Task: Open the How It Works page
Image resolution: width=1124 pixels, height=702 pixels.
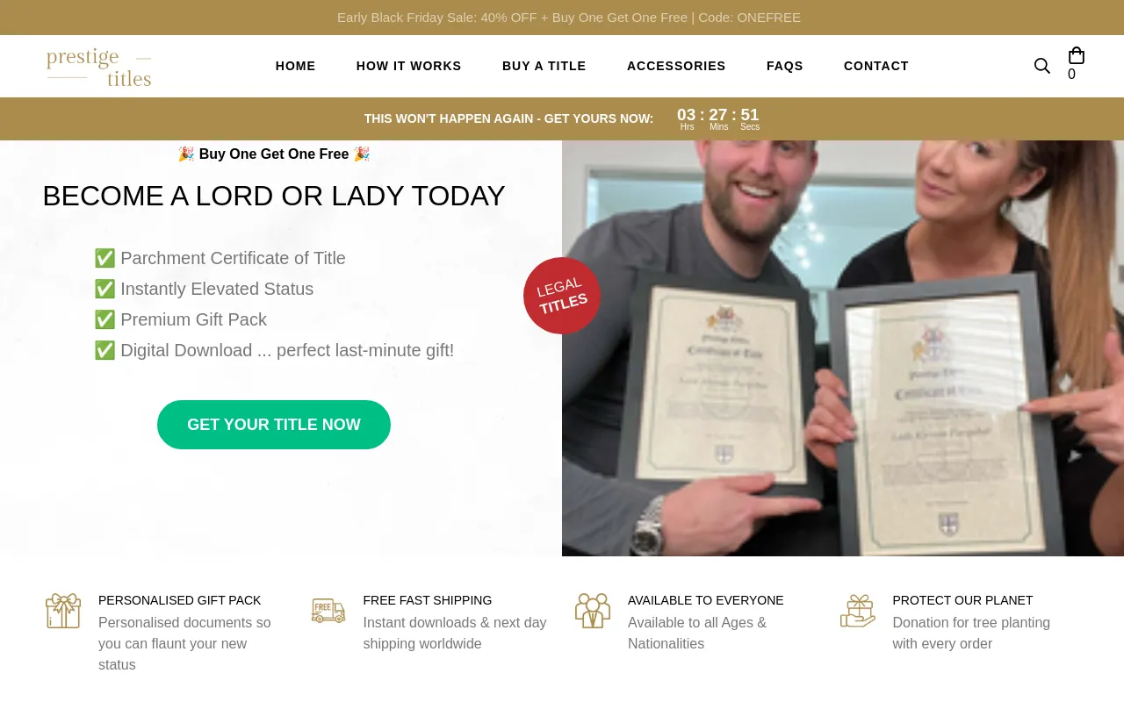Action: point(409,66)
